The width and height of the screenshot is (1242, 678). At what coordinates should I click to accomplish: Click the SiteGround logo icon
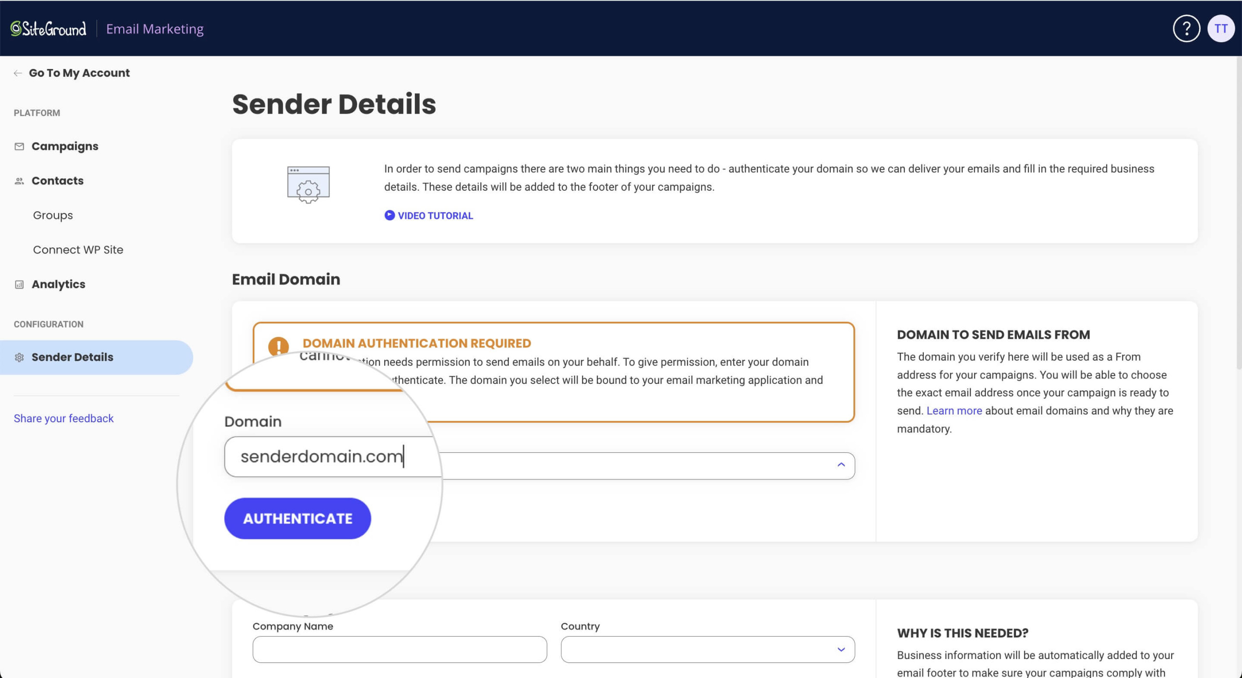click(x=14, y=28)
